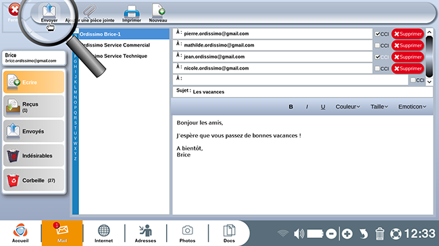
Task: Open the Couleur dropdown
Action: coord(348,106)
